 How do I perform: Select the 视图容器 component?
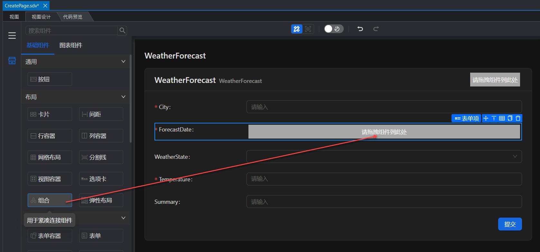click(50, 179)
